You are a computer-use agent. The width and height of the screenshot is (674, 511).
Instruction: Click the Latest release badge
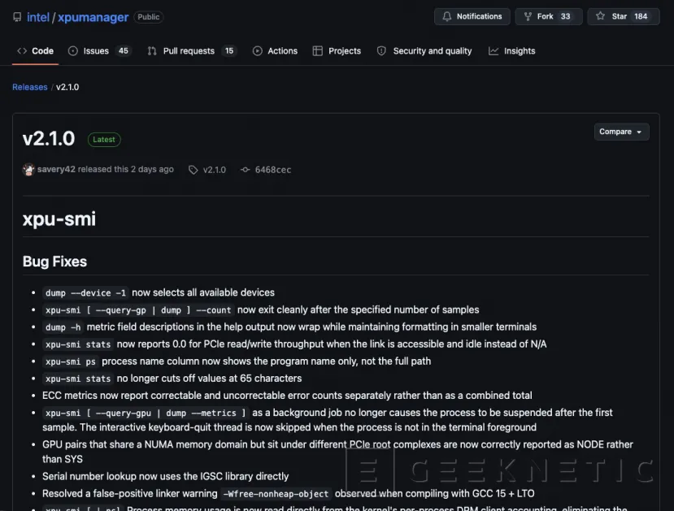pos(104,139)
